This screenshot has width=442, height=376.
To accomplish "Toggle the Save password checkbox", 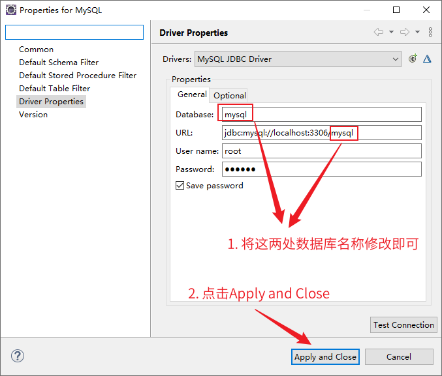I will click(x=180, y=186).
